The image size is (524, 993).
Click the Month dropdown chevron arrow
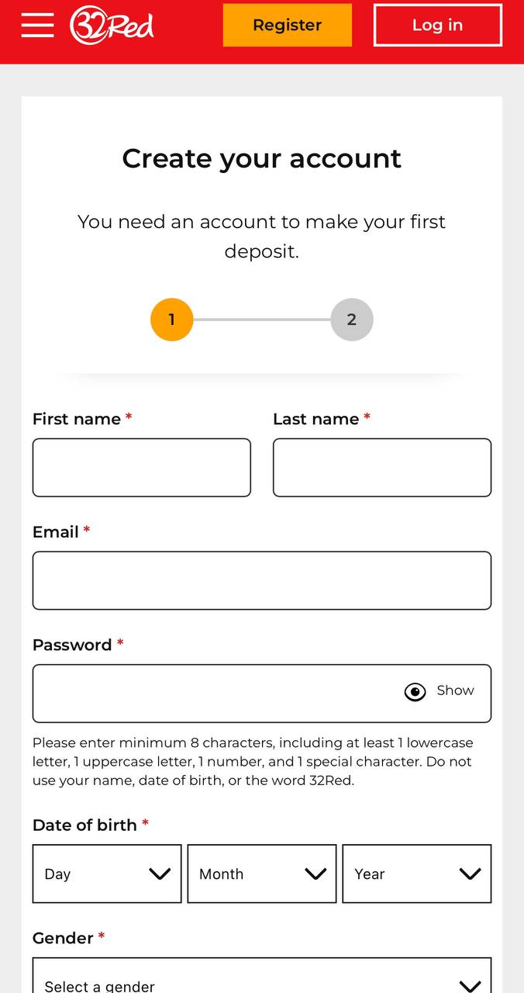(315, 874)
